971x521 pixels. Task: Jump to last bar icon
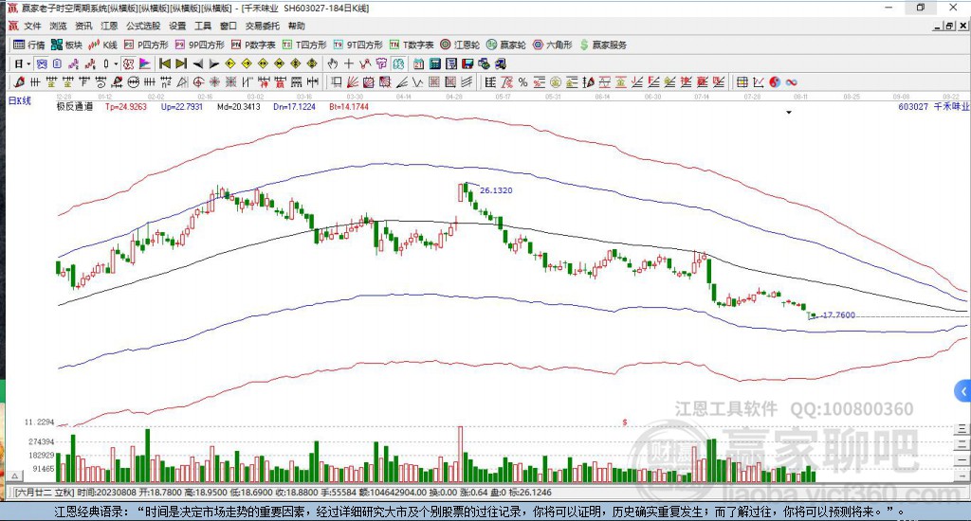coord(181,63)
